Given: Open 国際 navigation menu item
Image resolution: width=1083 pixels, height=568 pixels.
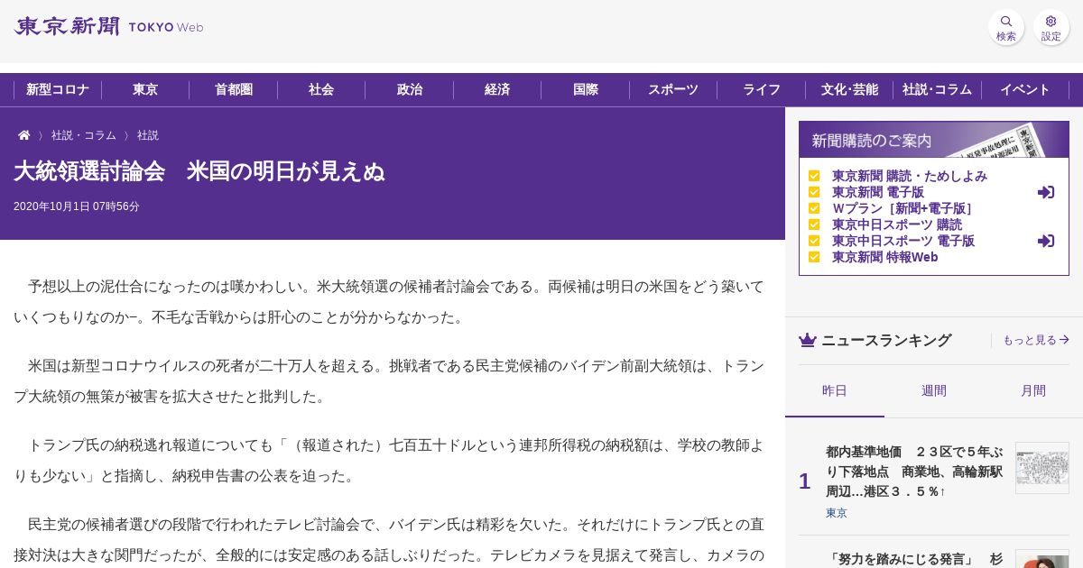Looking at the screenshot, I should (586, 90).
